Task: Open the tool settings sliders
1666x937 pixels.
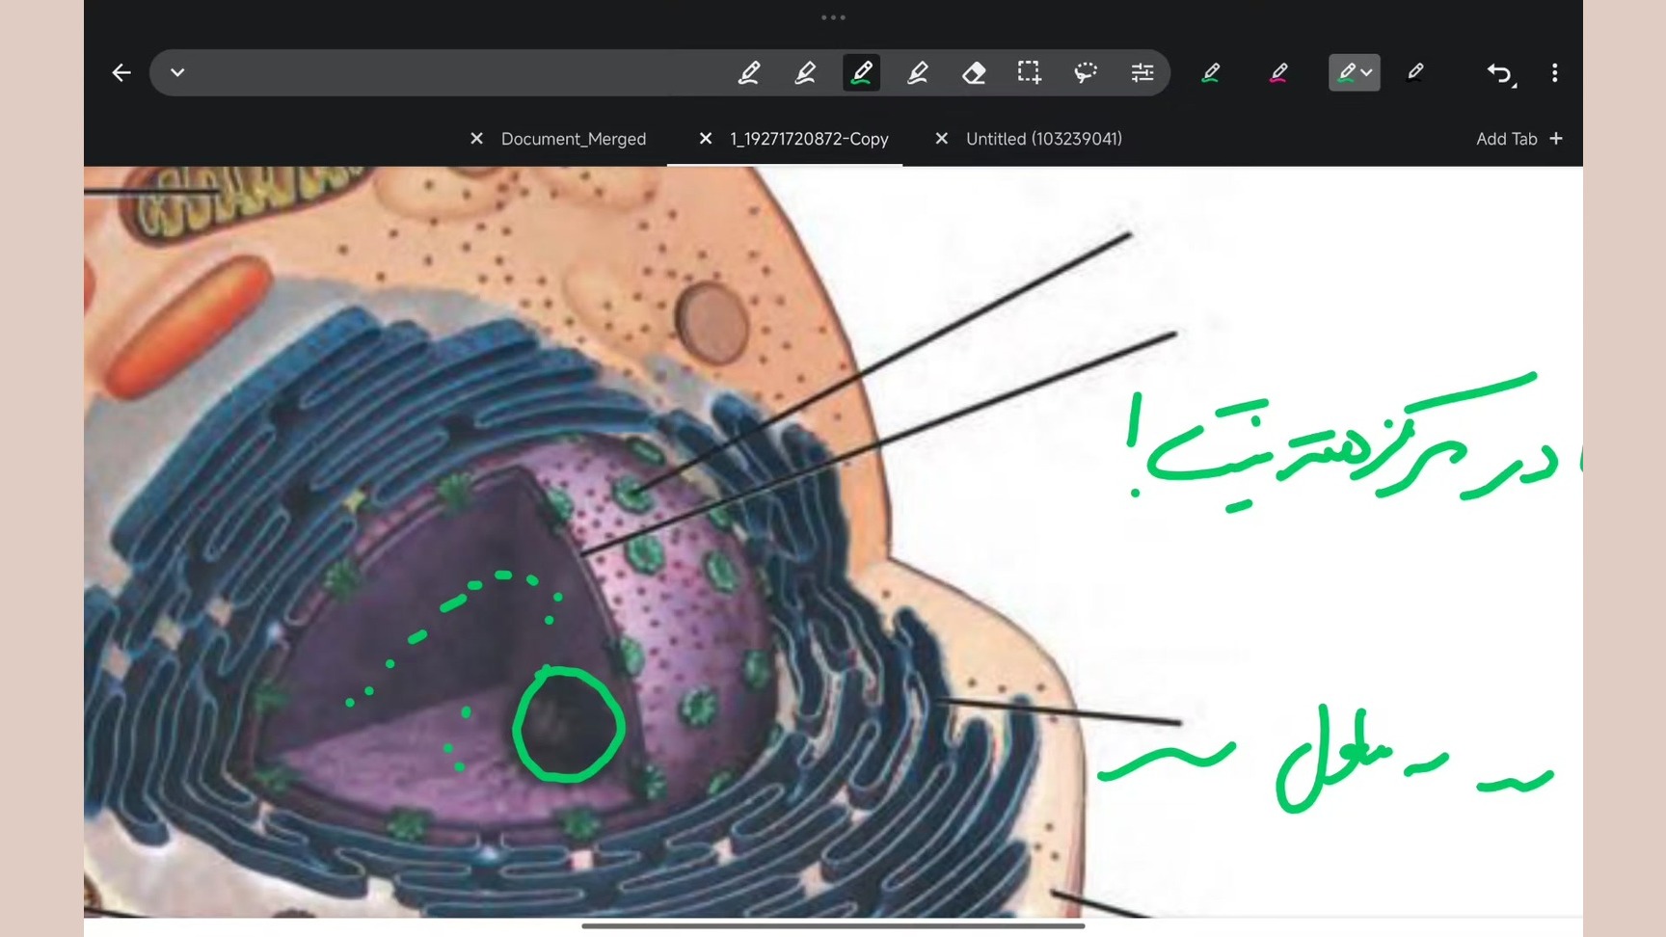Action: (1142, 72)
